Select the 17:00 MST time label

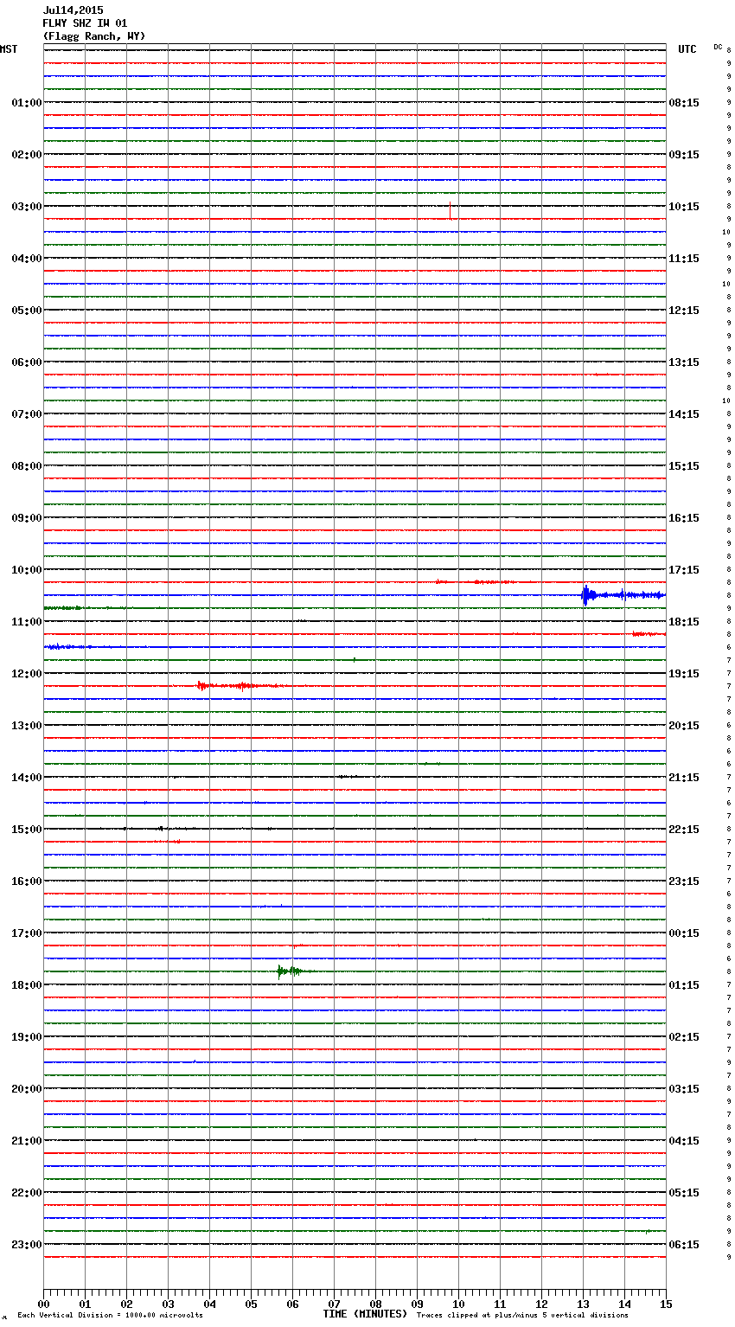tap(26, 933)
